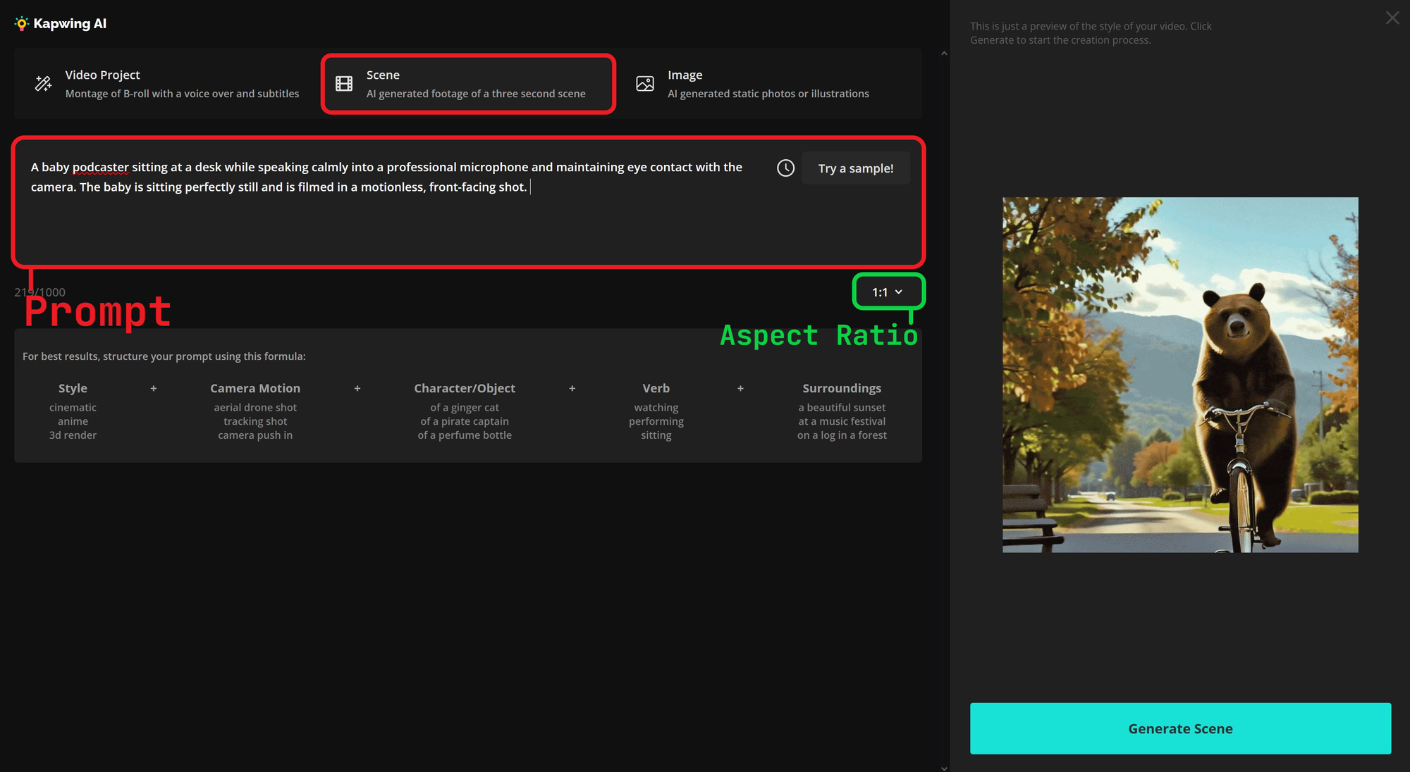Click the scroll down arrow
This screenshot has width=1410, height=772.
[944, 768]
